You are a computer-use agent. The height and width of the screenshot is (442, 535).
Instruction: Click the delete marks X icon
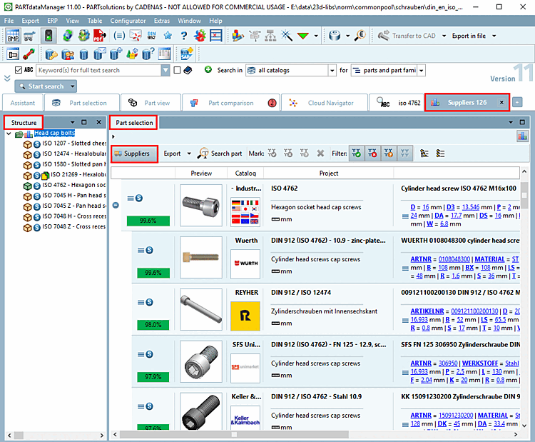[320, 153]
